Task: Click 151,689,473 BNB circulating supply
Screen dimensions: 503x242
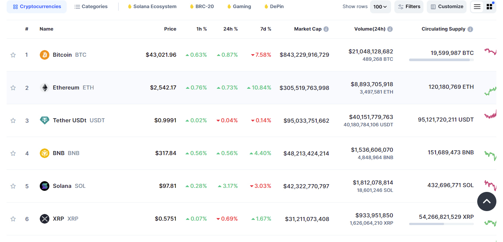Action: [451, 152]
